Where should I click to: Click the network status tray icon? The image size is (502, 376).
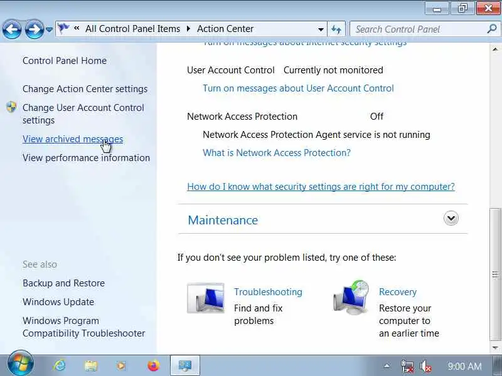coord(407,366)
